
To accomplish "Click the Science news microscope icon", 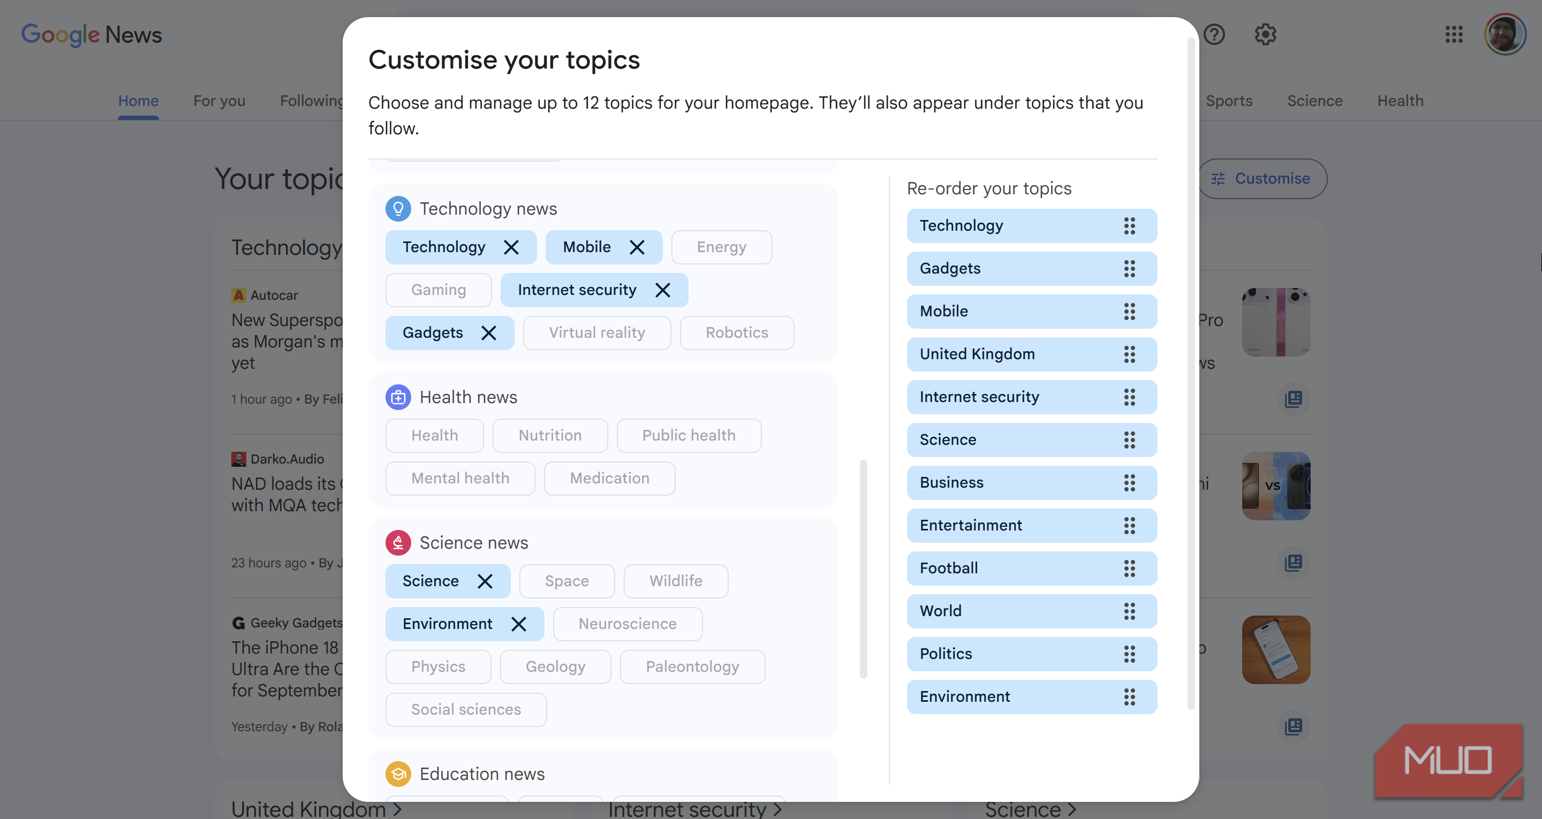I will click(398, 543).
